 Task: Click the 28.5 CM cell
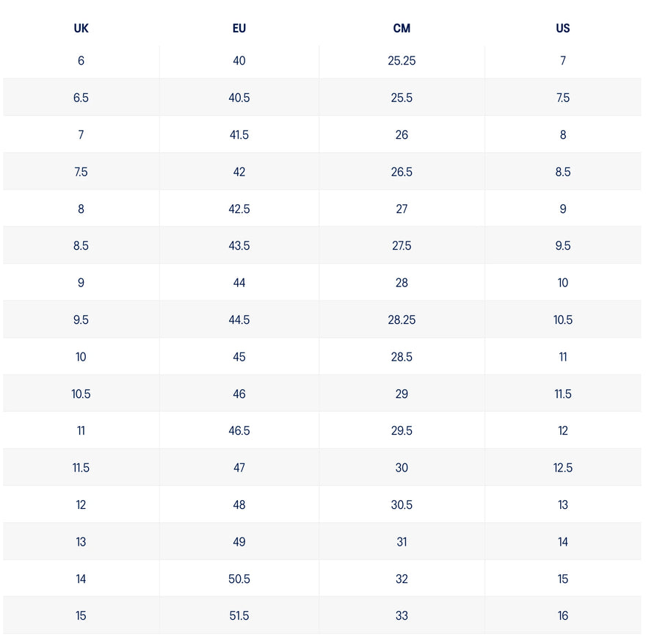402,357
